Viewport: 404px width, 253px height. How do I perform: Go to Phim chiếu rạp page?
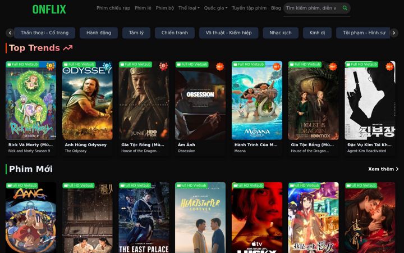[x=113, y=8]
